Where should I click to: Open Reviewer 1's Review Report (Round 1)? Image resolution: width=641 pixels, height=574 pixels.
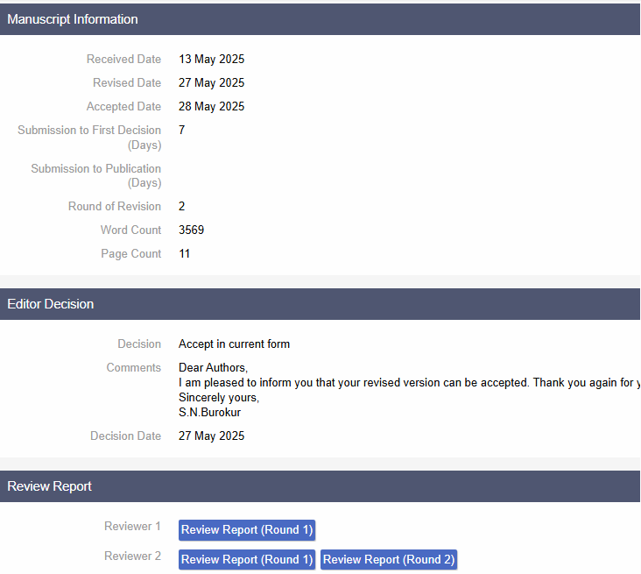[246, 530]
